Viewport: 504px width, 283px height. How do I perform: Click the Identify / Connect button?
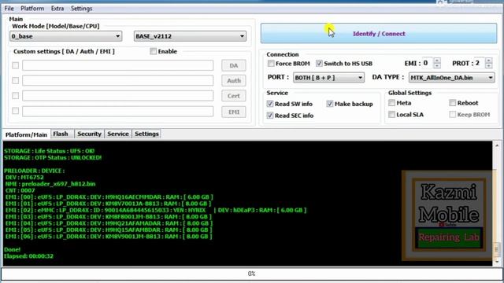[x=379, y=33]
